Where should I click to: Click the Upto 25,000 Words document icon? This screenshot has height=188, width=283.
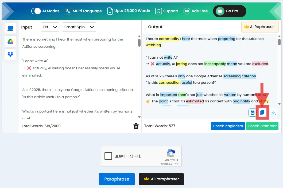pos(110,11)
